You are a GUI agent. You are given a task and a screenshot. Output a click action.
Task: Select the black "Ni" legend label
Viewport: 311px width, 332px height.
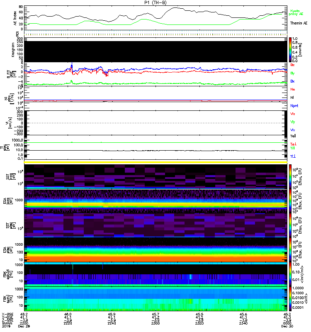point(292,98)
